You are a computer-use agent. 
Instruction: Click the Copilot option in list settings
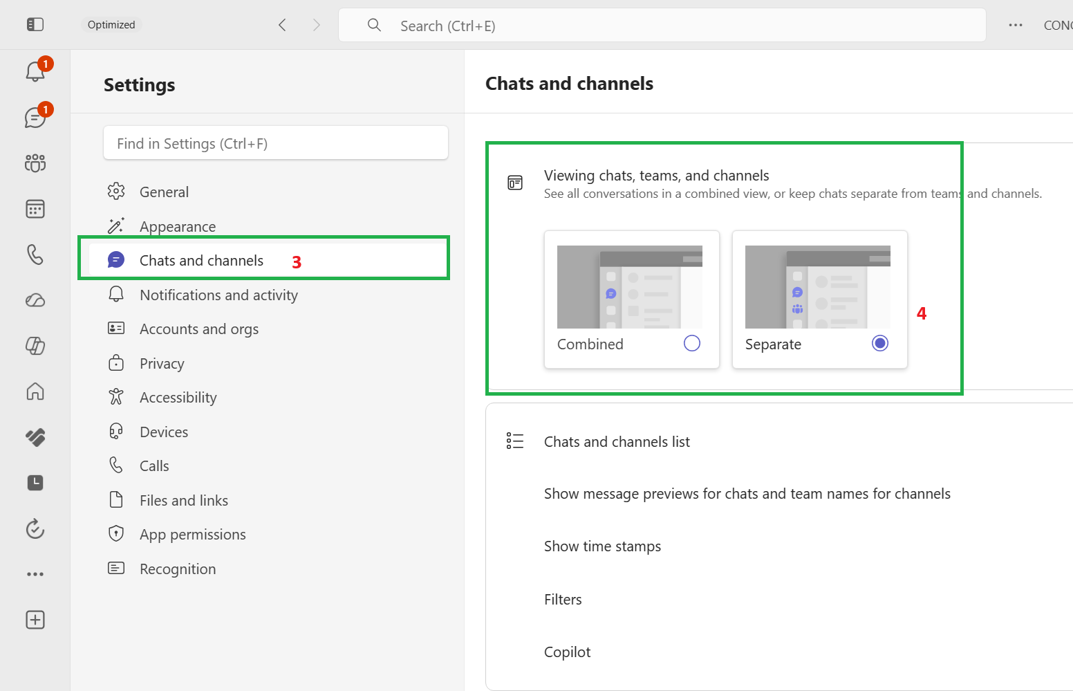click(567, 652)
